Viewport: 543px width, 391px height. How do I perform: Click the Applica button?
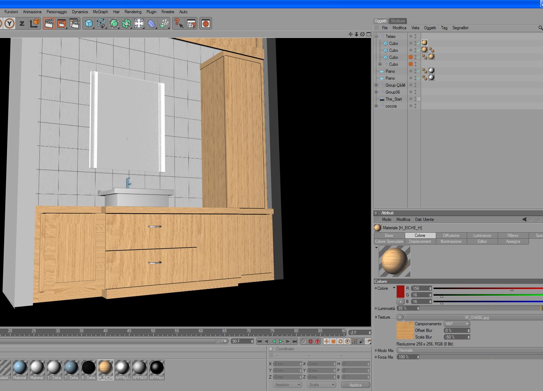click(355, 385)
